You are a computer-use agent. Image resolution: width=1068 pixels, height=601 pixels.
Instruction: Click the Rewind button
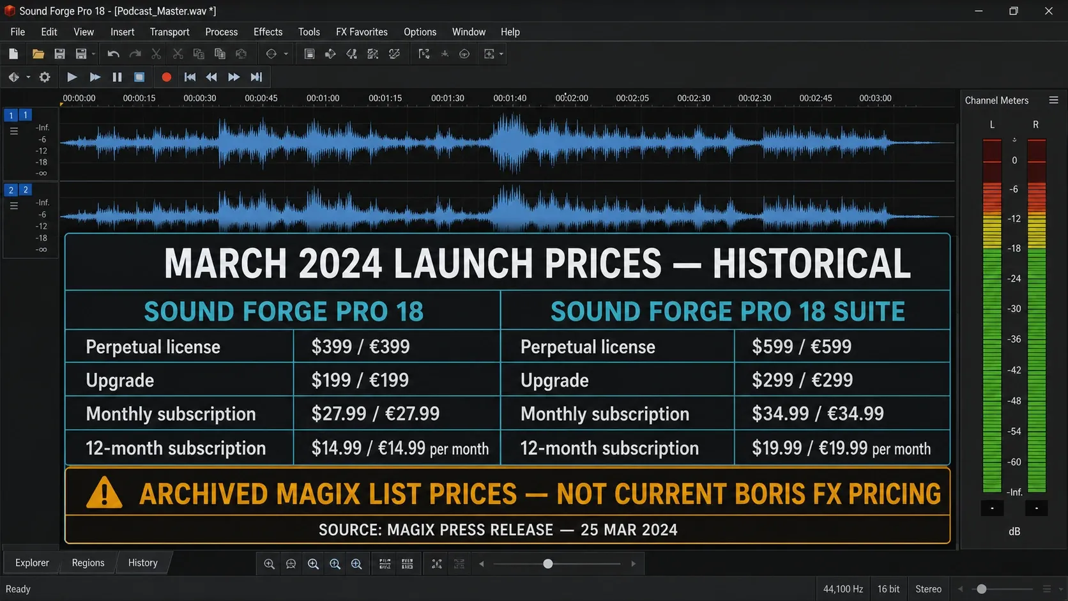click(x=211, y=77)
